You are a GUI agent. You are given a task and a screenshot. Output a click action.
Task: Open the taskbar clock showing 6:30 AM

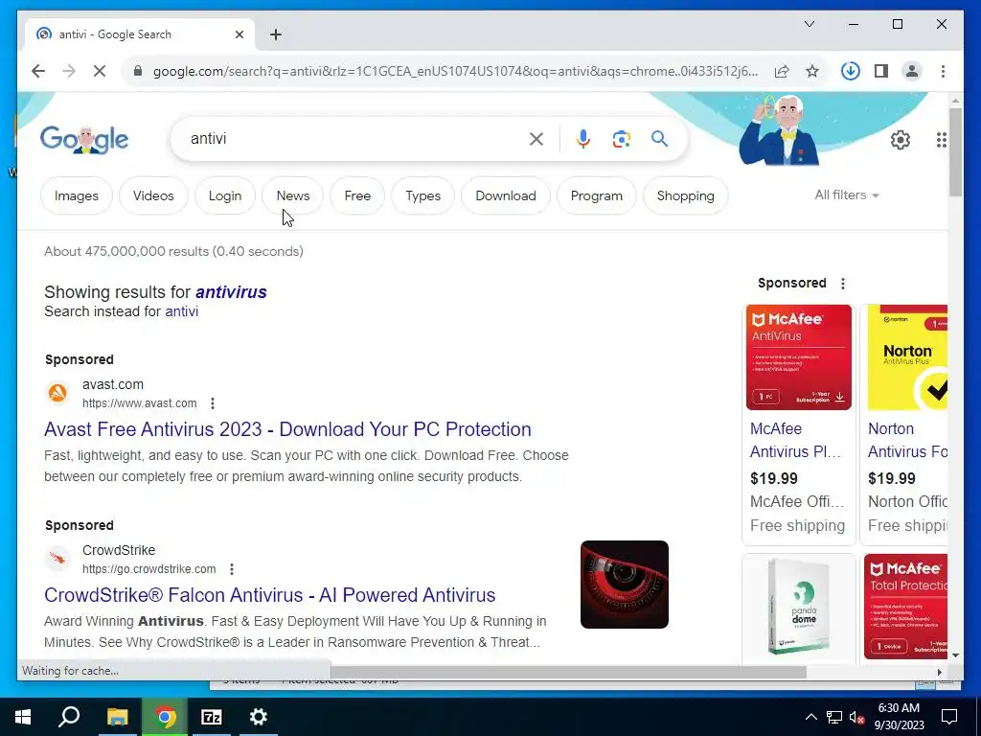pos(899,717)
